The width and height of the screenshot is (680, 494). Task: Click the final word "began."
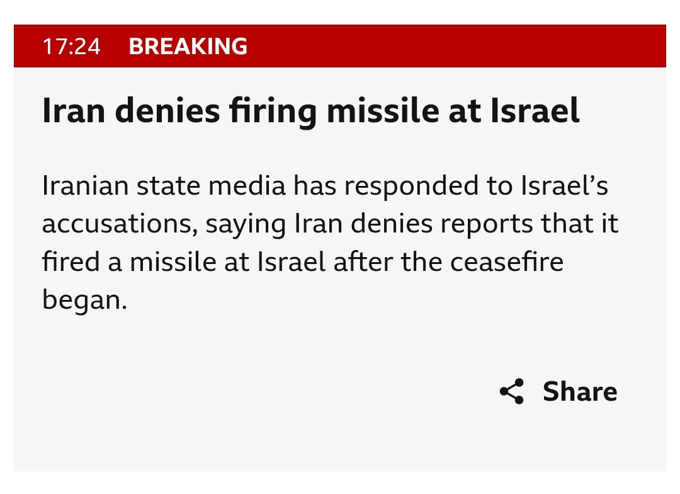[x=84, y=301]
